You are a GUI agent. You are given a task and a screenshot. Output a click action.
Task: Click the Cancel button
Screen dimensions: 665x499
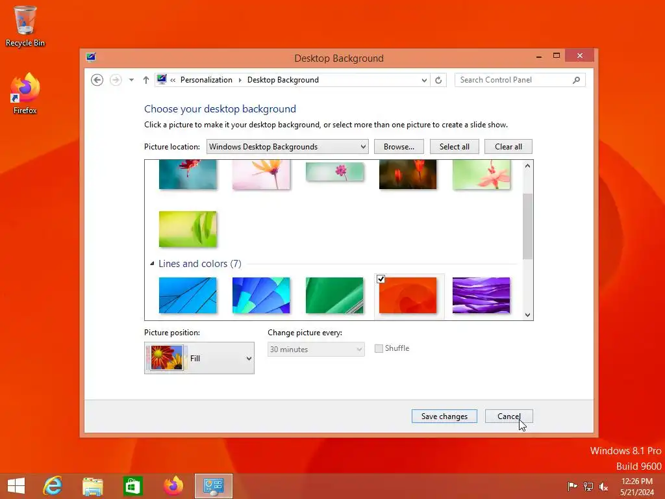point(509,416)
